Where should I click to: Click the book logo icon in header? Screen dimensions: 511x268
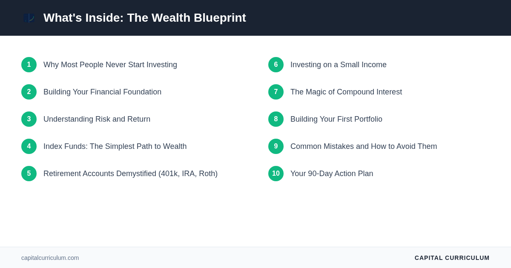[x=29, y=18]
